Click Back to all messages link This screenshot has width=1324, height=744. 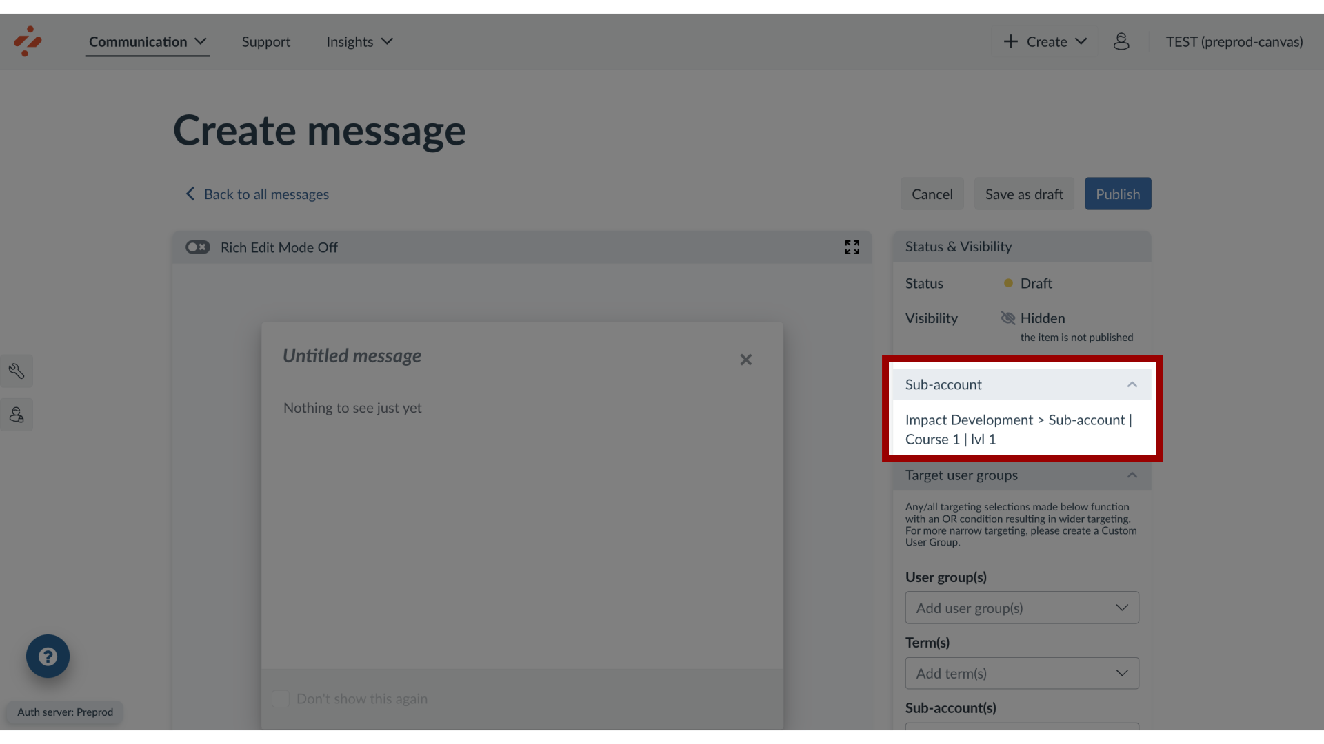pos(257,194)
